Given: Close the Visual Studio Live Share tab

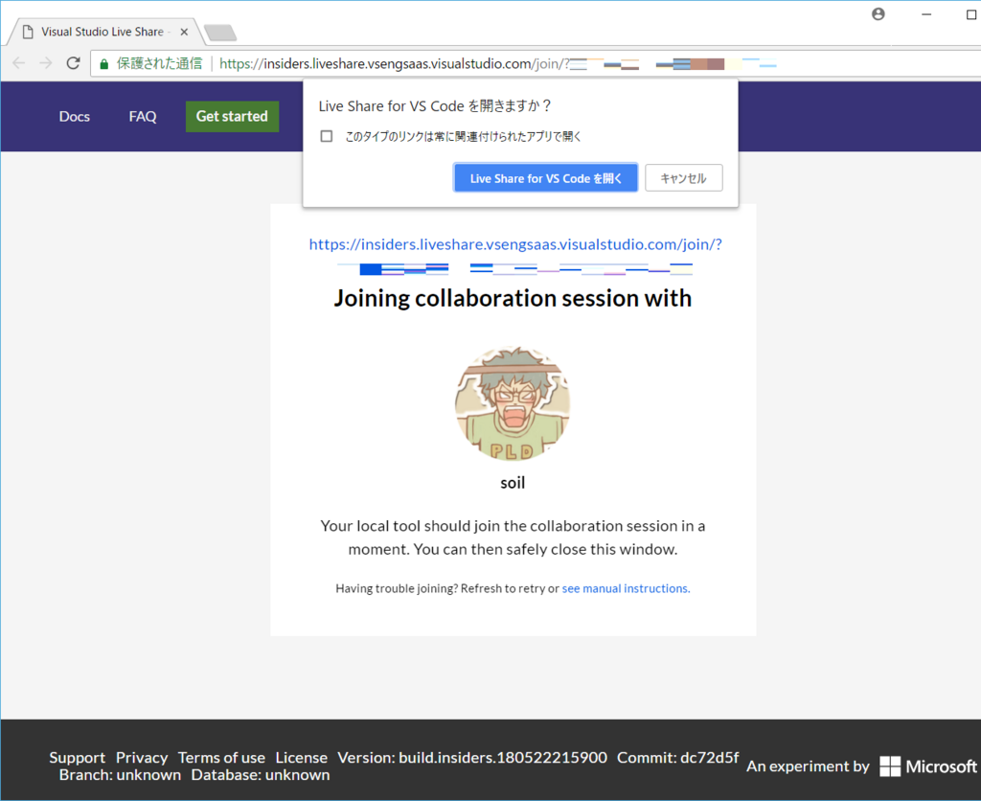Looking at the screenshot, I should coord(184,32).
